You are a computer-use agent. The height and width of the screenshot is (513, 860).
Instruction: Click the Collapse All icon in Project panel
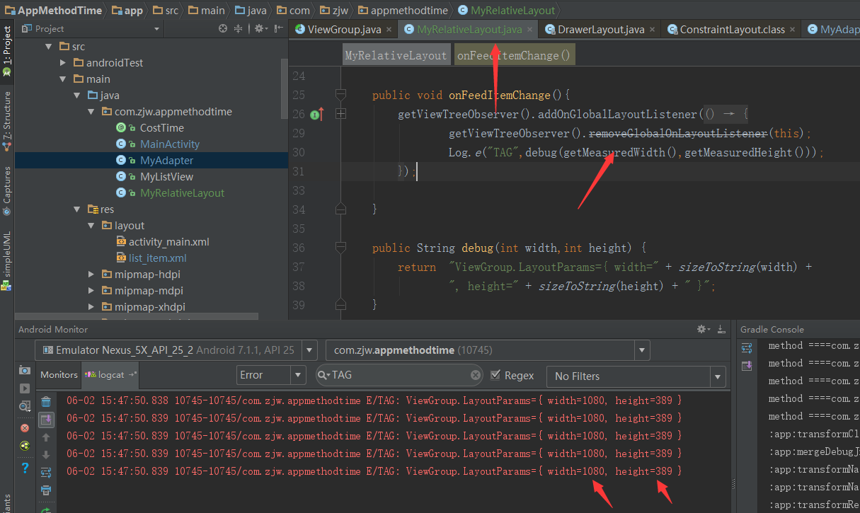(239, 28)
